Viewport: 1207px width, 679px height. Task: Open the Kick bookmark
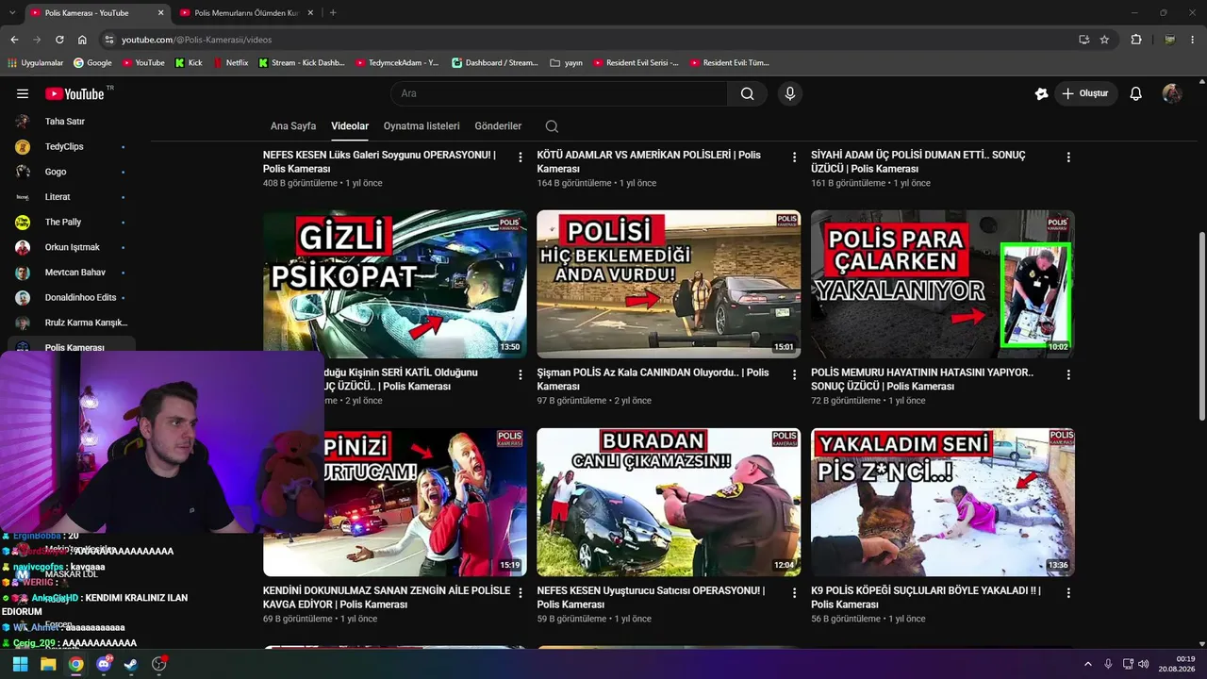[189, 63]
